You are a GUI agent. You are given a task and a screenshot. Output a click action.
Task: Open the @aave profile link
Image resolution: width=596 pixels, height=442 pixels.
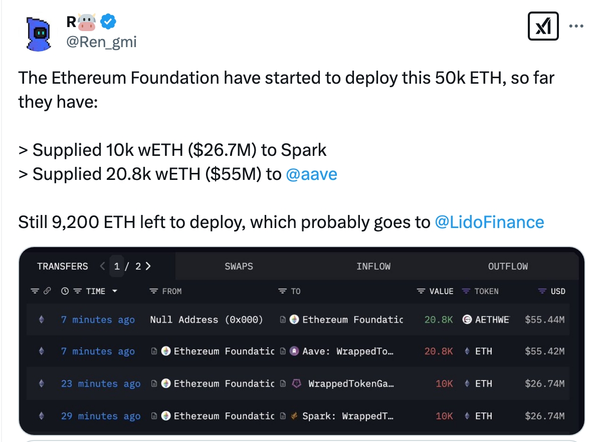click(x=312, y=174)
